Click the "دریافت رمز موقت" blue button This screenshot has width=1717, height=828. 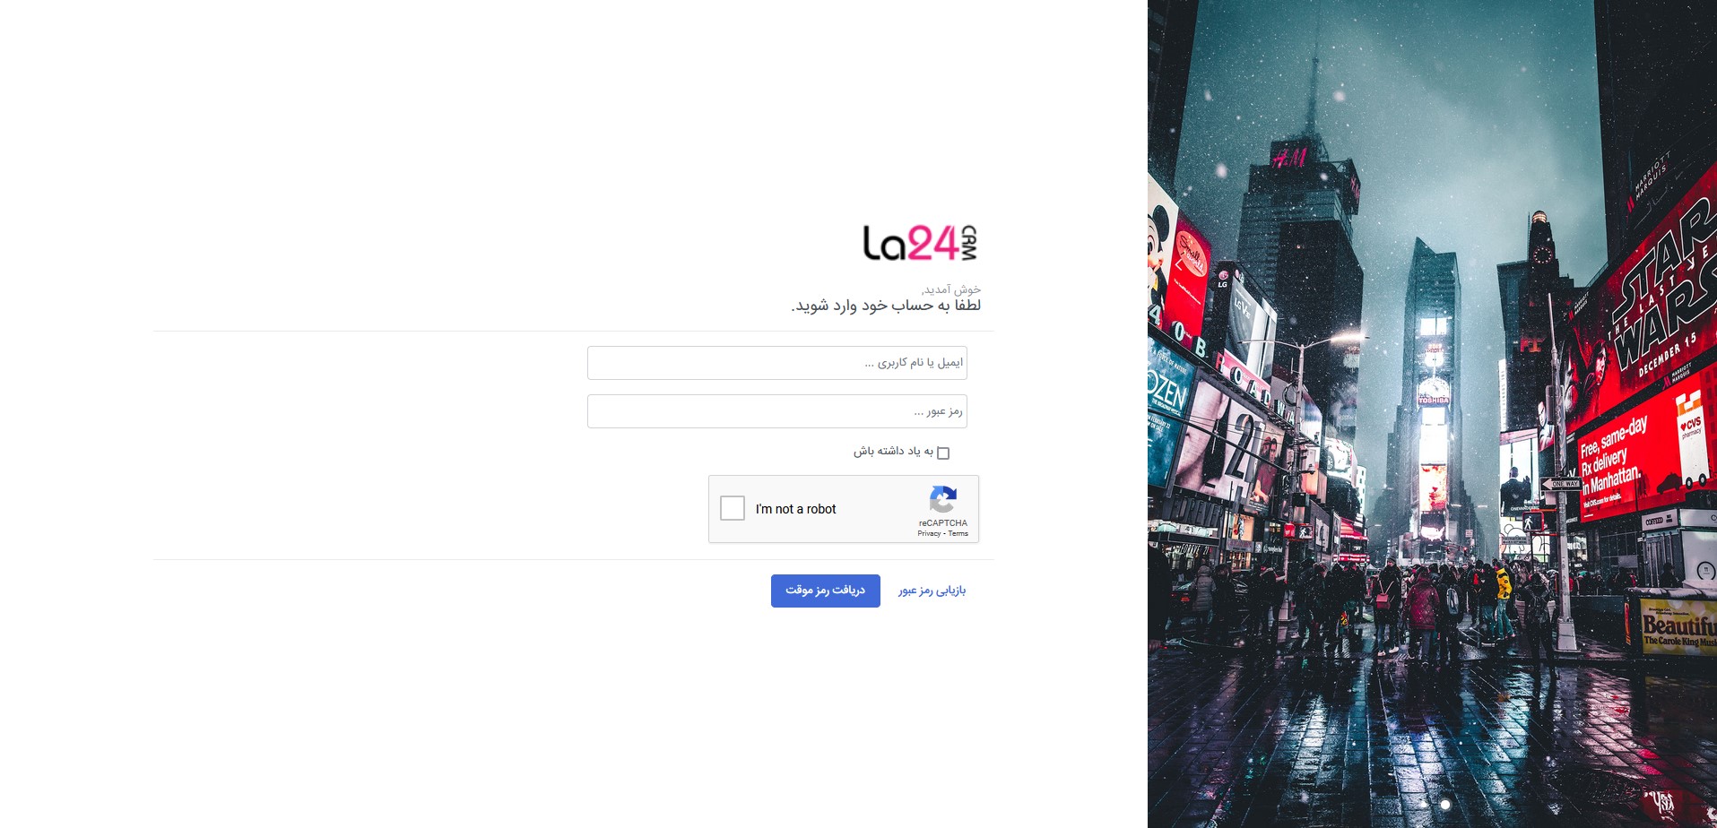tap(826, 591)
